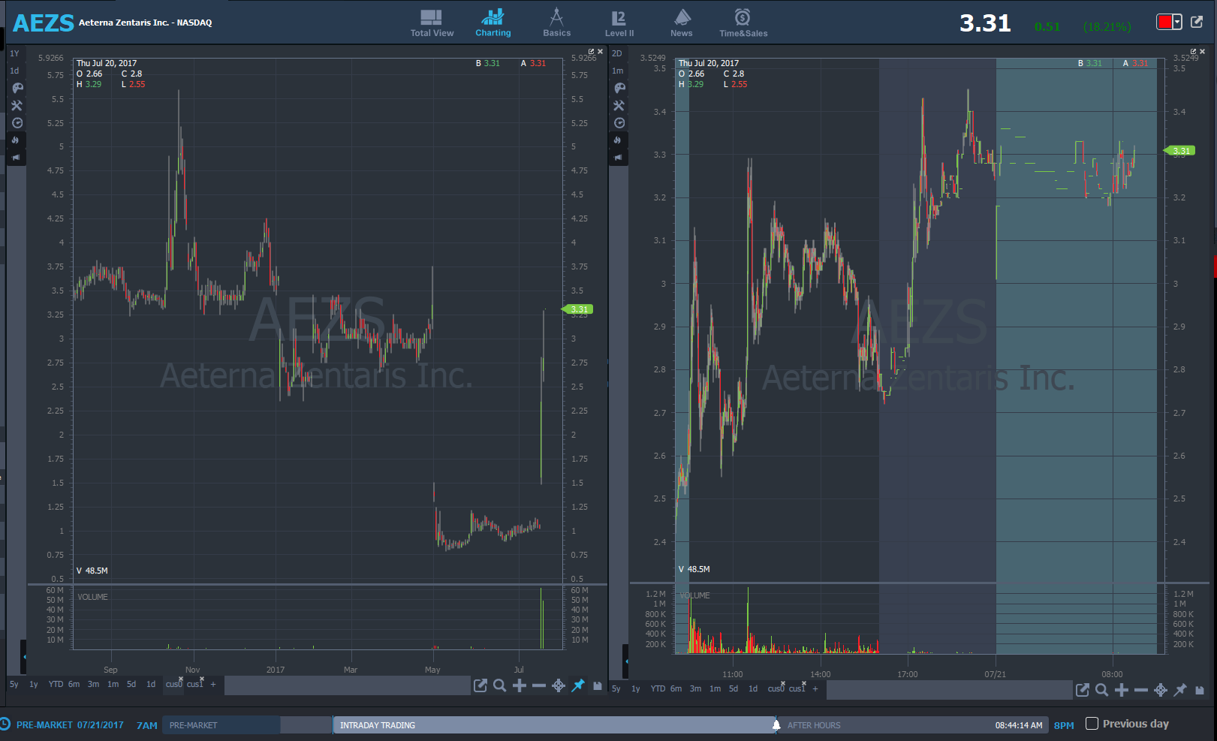This screenshot has width=1217, height=741.
Task: Set right chart range to 3m
Action: pos(696,688)
